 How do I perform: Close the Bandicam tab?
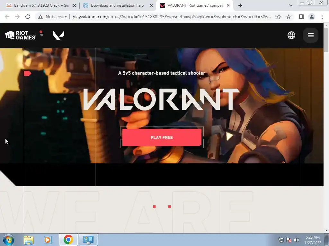(75, 6)
